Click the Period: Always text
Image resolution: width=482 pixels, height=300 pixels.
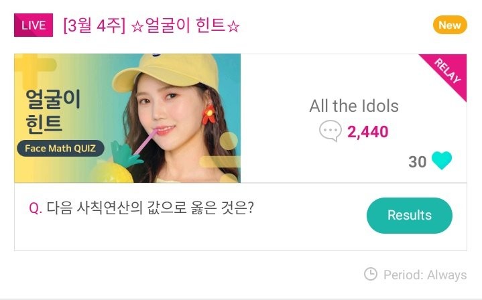(424, 275)
